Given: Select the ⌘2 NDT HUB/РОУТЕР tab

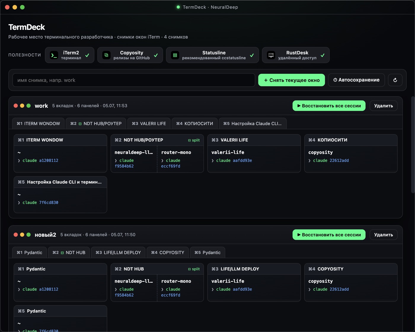Looking at the screenshot, I should click(96, 124).
